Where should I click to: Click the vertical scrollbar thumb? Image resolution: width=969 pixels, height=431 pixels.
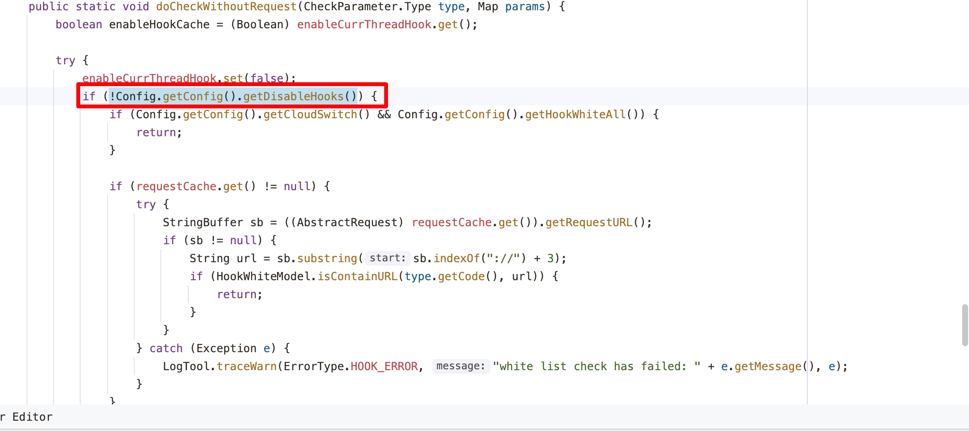965,325
